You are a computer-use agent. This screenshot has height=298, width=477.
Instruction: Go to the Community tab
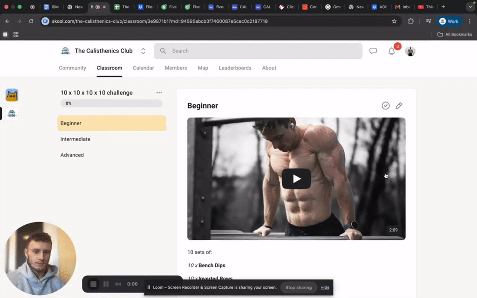(72, 68)
